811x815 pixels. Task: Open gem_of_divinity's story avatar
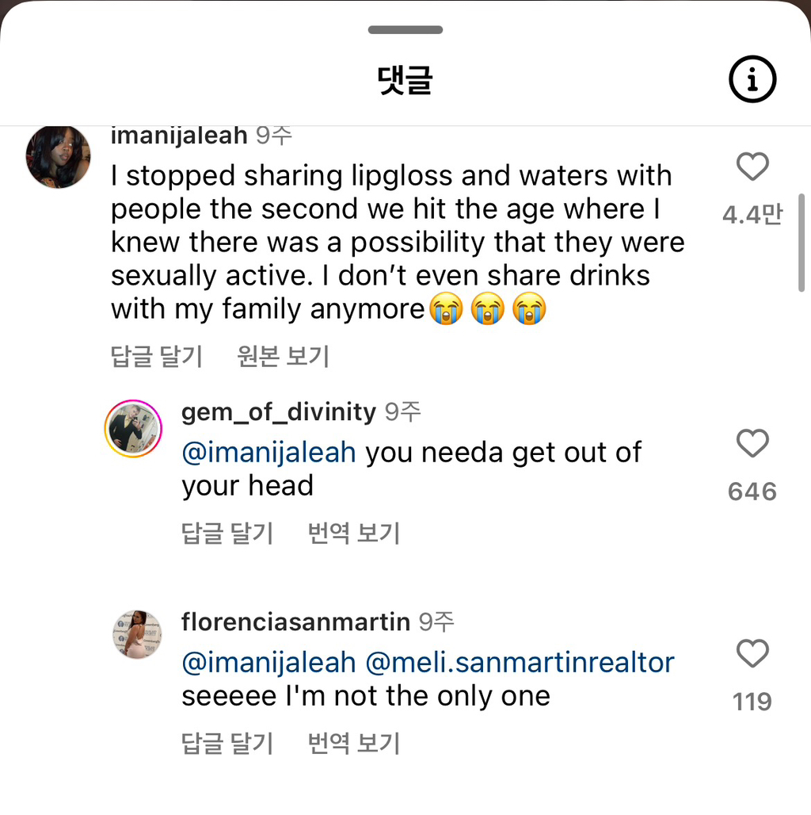coord(133,429)
